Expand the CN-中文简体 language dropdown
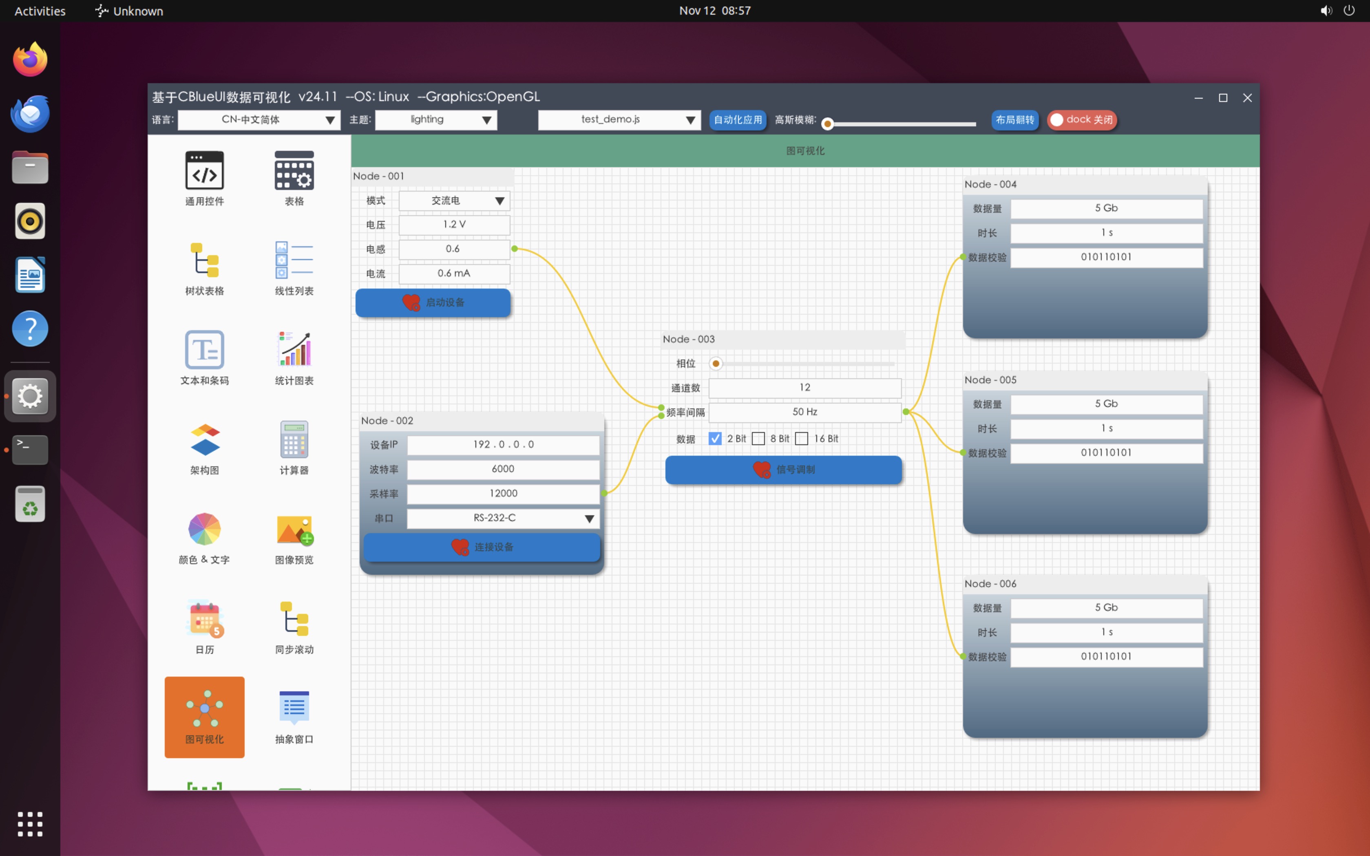 click(x=259, y=120)
